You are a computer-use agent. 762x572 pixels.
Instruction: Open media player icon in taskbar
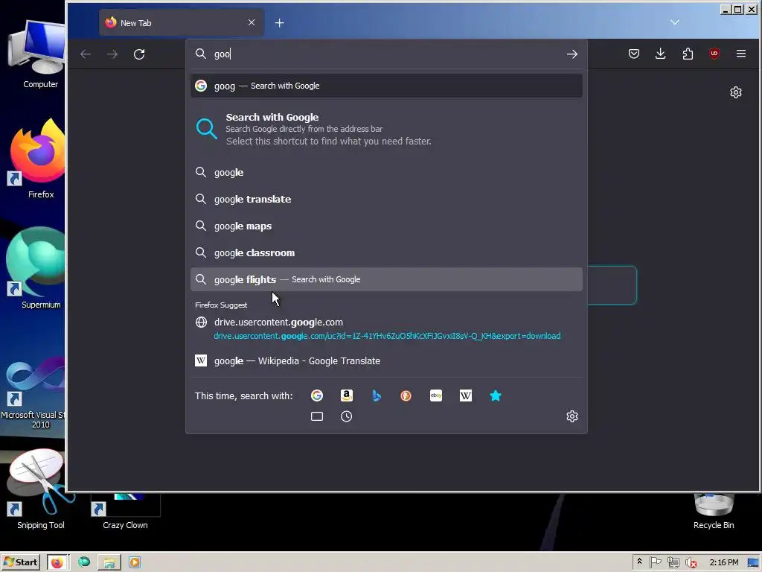point(135,562)
